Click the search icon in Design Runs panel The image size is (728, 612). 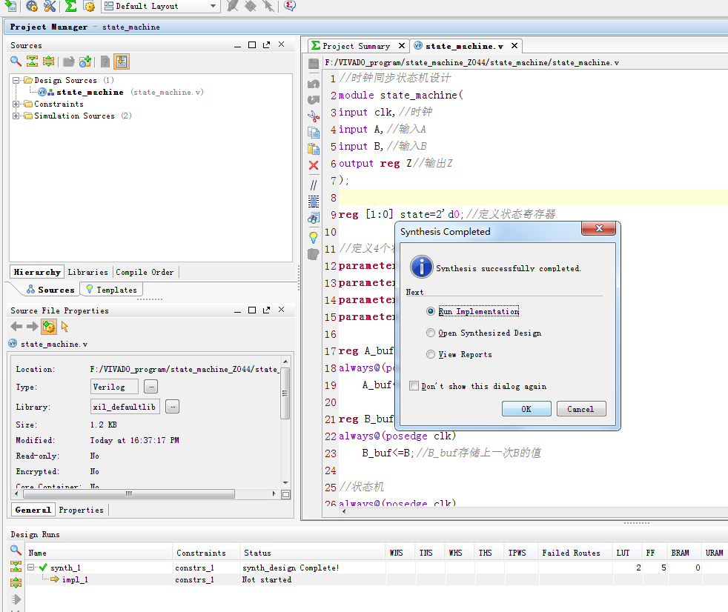(16, 551)
